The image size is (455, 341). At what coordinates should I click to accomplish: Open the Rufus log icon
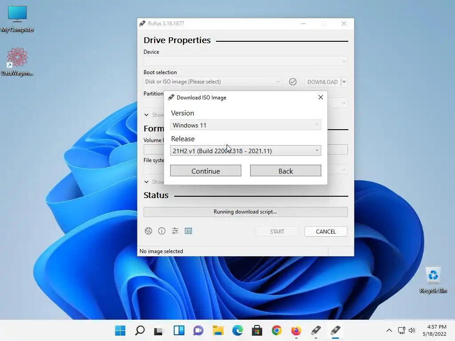tap(188, 231)
